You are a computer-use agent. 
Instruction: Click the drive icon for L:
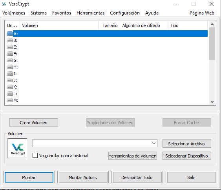10,94
